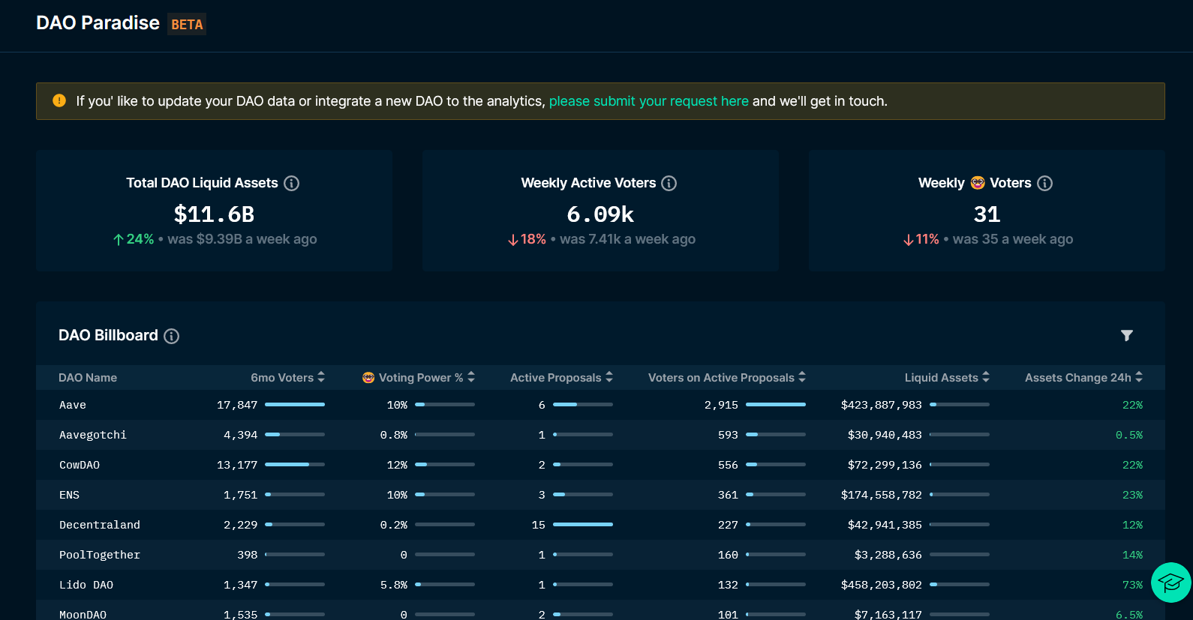Click 'was 7.41k a week ago' text
Screen dimensions: 1193x620
point(627,239)
